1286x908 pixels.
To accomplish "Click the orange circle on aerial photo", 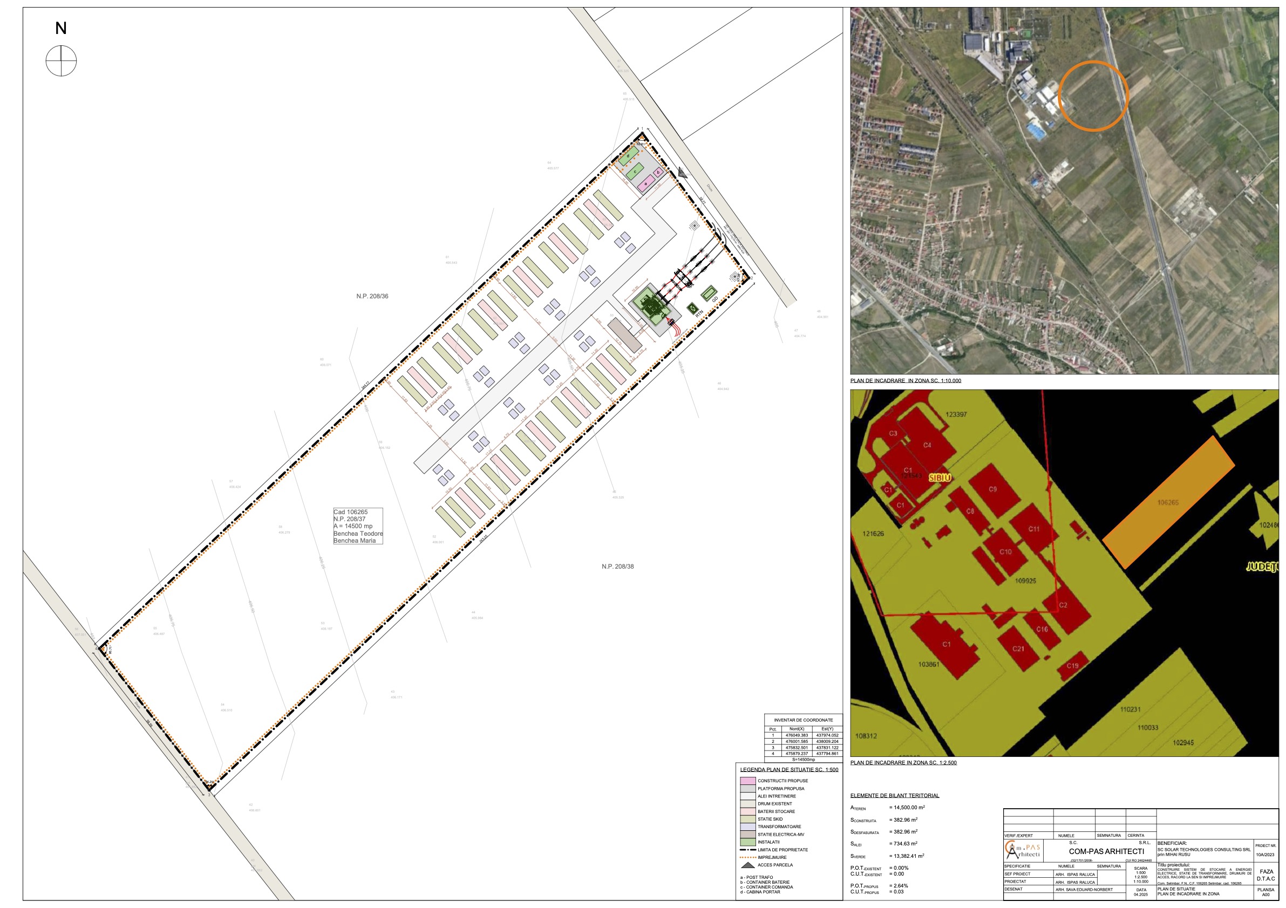I will tap(1092, 96).
